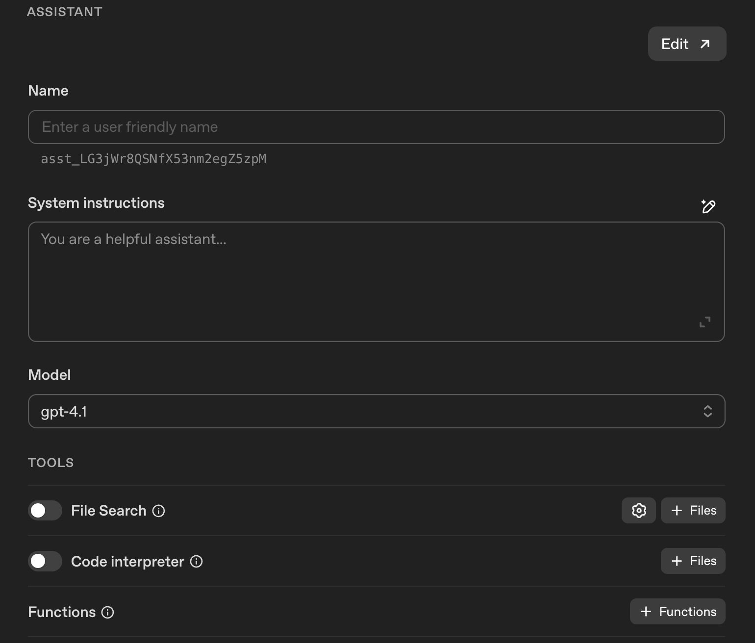This screenshot has width=755, height=643.
Task: Click the assistant ID text asst_LG3jWr8QSNfX53nm2egZ5zpM
Action: point(153,159)
